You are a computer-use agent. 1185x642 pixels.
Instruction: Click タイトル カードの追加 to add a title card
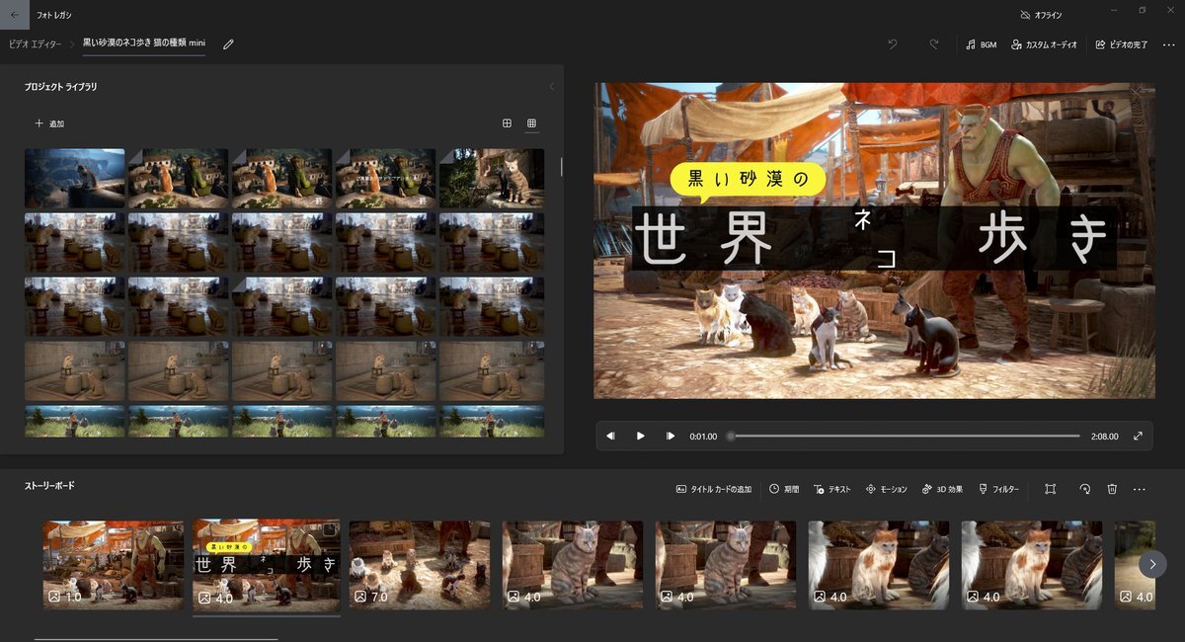click(713, 489)
